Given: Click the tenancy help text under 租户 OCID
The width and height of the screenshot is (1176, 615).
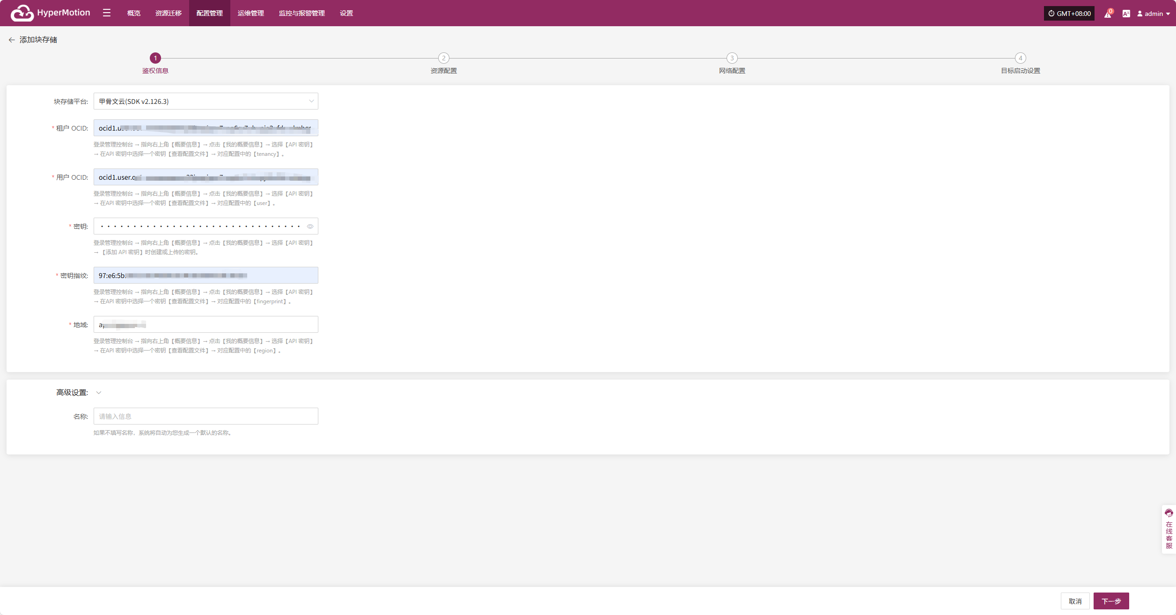Looking at the screenshot, I should click(x=204, y=149).
